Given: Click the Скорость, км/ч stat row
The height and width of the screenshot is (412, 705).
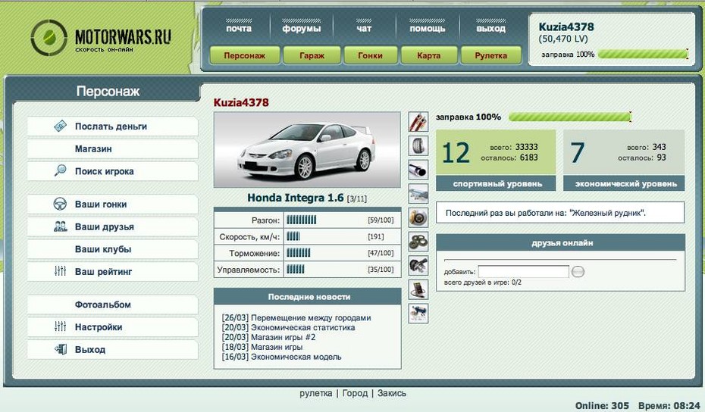Looking at the screenshot, I should pyautogui.click(x=308, y=237).
